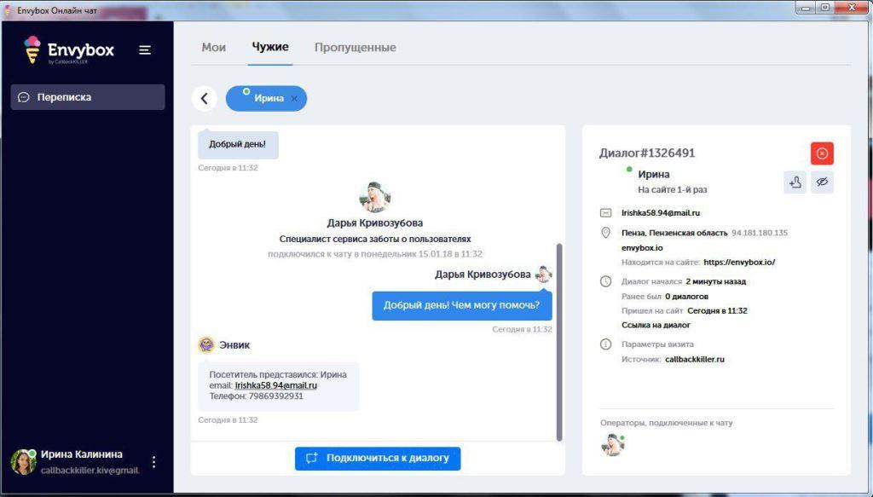This screenshot has height=497, width=873.
Task: Go back with the round arrow button
Action: click(205, 99)
